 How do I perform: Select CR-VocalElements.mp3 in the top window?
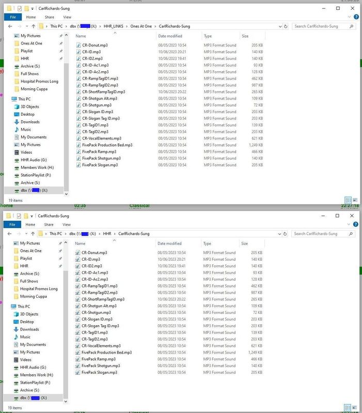point(102,138)
